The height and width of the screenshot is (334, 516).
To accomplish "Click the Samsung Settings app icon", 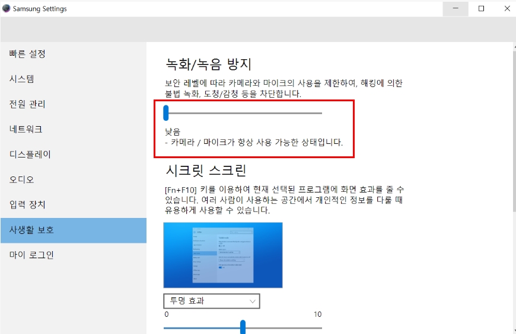I will click(x=6, y=8).
